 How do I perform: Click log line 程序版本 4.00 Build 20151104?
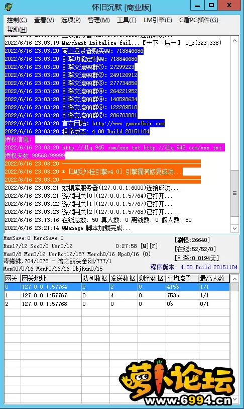pos(77,131)
